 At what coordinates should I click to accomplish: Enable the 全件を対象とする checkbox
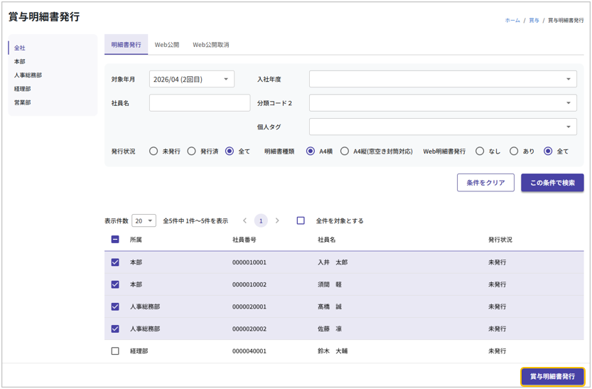pos(301,221)
